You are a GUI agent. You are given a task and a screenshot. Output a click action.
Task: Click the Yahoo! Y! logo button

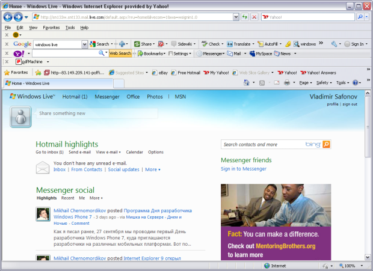(19, 53)
